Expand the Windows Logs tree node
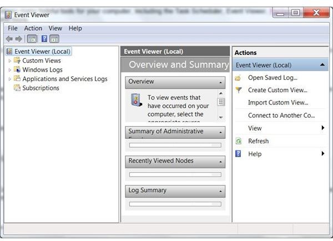This screenshot has height=241, width=333. 9,70
